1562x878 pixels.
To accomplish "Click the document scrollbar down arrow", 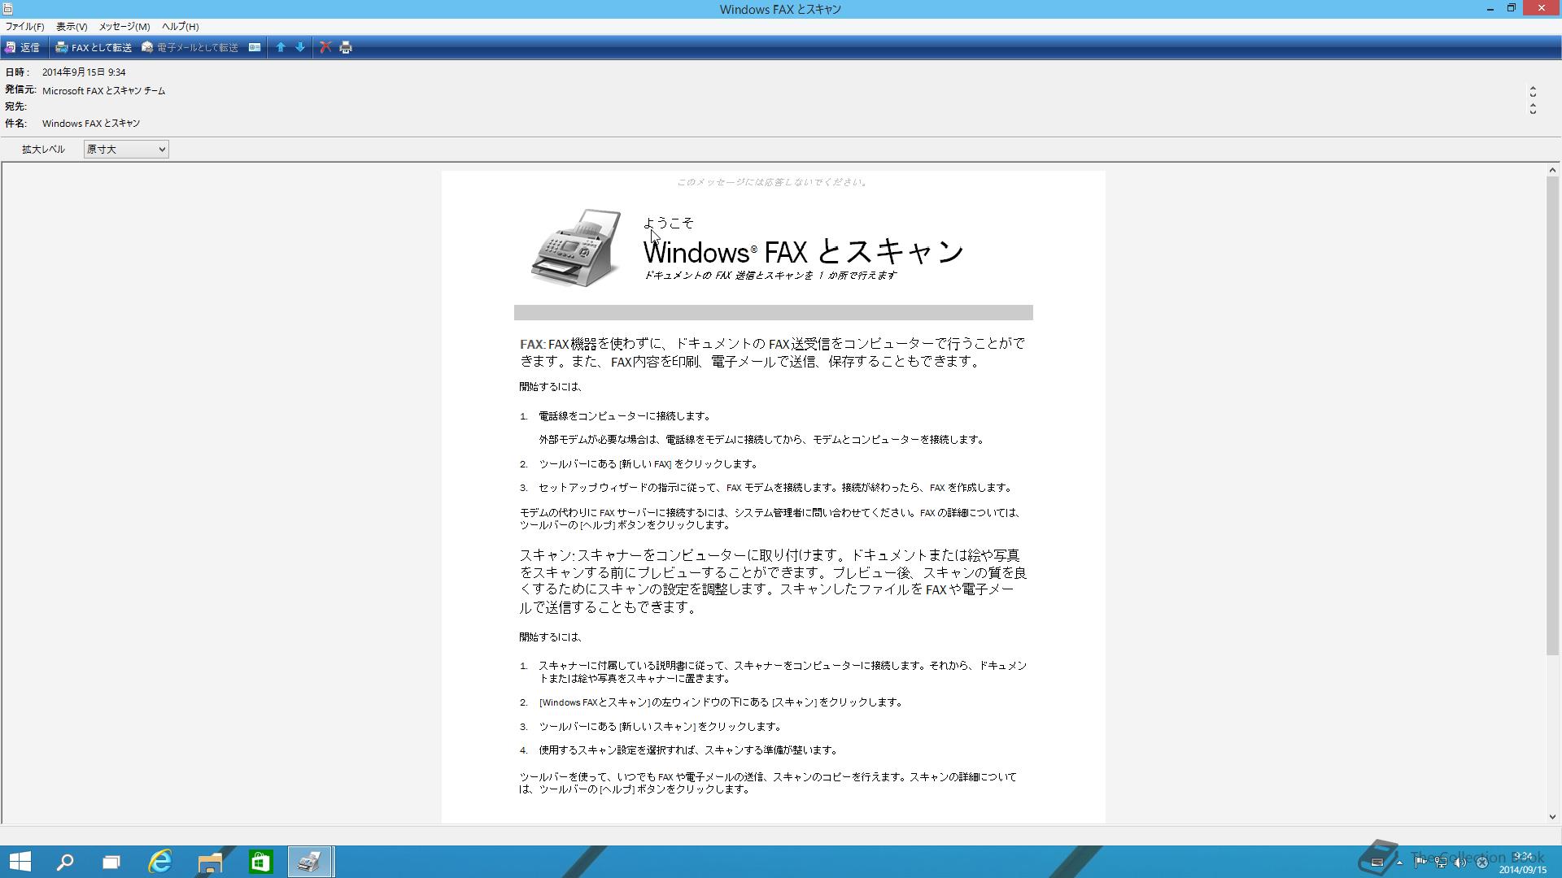I will pos(1552,817).
